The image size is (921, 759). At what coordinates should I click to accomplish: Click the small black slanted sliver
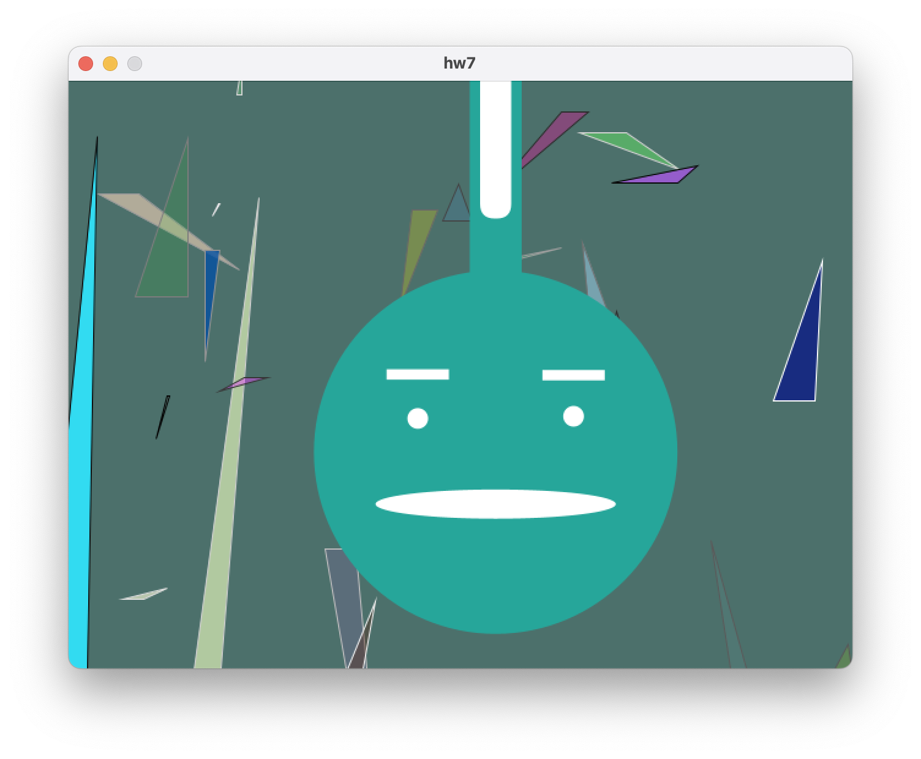click(x=163, y=416)
